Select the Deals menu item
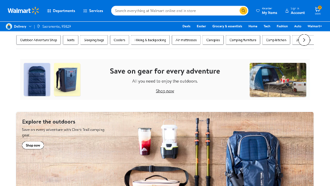 coord(186,26)
